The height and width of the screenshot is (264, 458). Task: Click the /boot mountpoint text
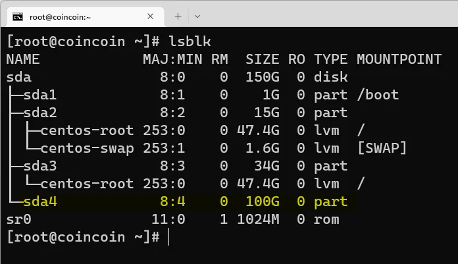378,95
